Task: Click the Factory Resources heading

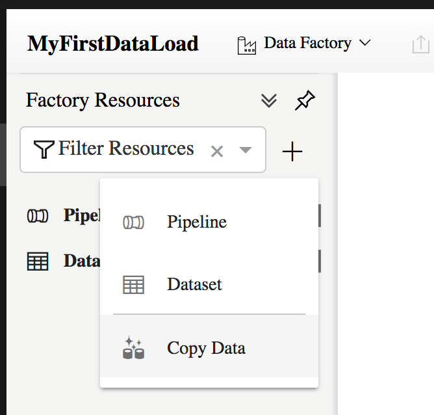Action: pyautogui.click(x=103, y=100)
